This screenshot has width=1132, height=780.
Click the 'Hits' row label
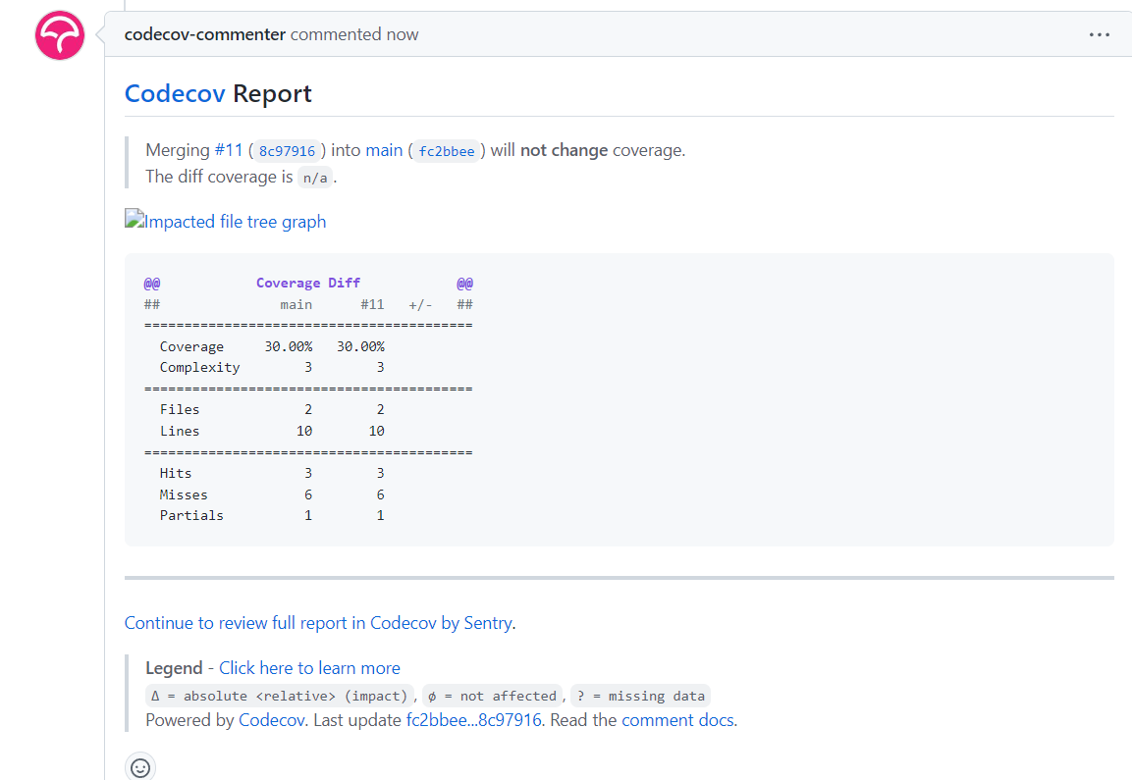(x=176, y=473)
